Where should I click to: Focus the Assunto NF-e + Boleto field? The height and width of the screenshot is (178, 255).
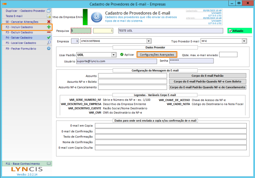point(132,81)
